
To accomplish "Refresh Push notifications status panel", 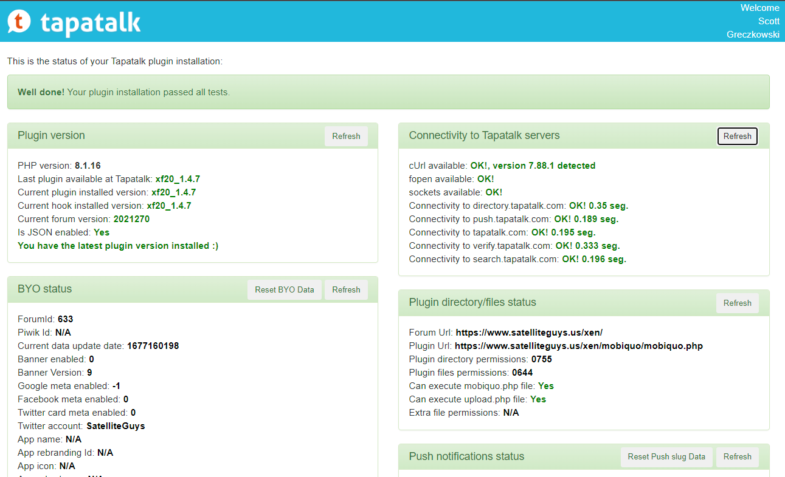I will 738,456.
